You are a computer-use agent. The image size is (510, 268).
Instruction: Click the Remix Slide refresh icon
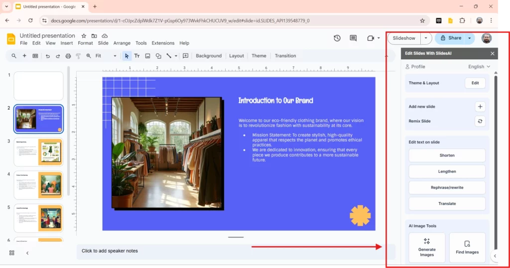click(480, 121)
